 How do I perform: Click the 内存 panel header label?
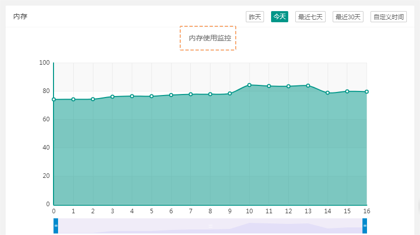pos(20,17)
